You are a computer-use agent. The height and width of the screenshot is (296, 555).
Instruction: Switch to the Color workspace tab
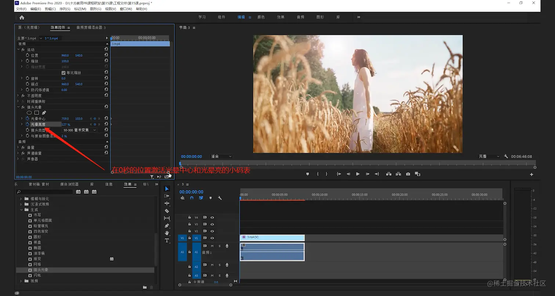point(261,17)
